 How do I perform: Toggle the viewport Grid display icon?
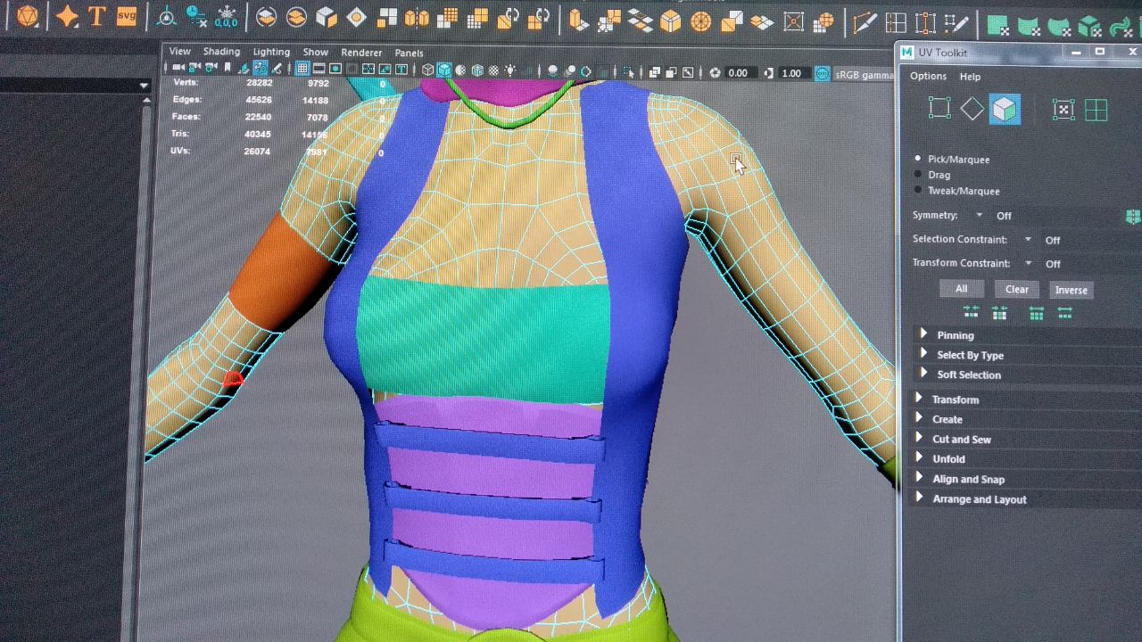pyautogui.click(x=302, y=70)
